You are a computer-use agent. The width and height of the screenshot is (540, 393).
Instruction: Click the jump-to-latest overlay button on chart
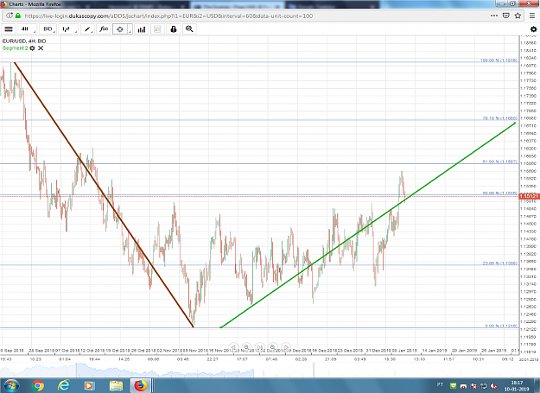click(x=260, y=347)
